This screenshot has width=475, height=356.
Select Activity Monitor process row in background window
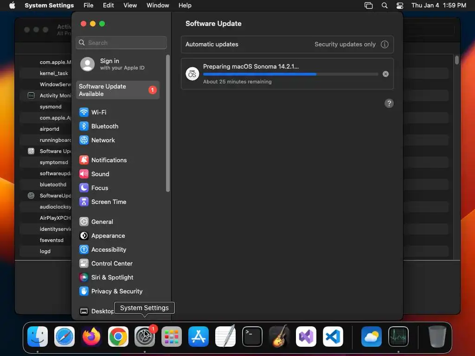coord(45,95)
